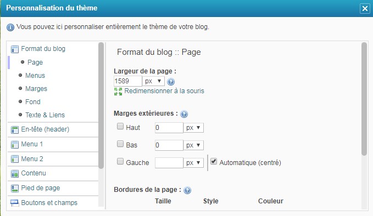Enable the Bas margin checkbox

point(120,144)
